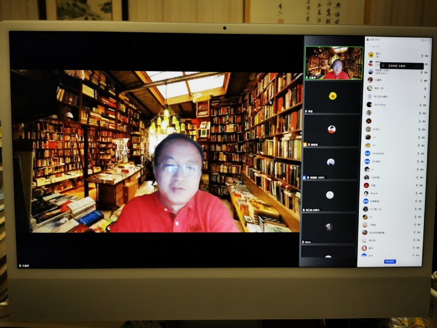Image resolution: width=437 pixels, height=328 pixels.
Task: Click the mic icon on sunflower video tile
Action: click(x=307, y=111)
